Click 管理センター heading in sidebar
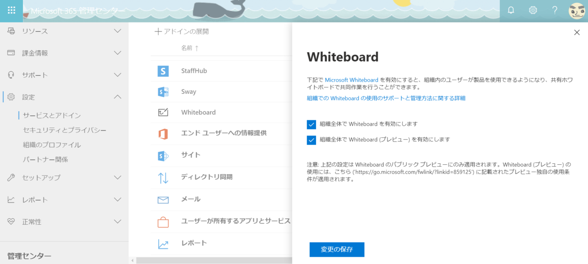The height and width of the screenshot is (264, 588). [29, 256]
